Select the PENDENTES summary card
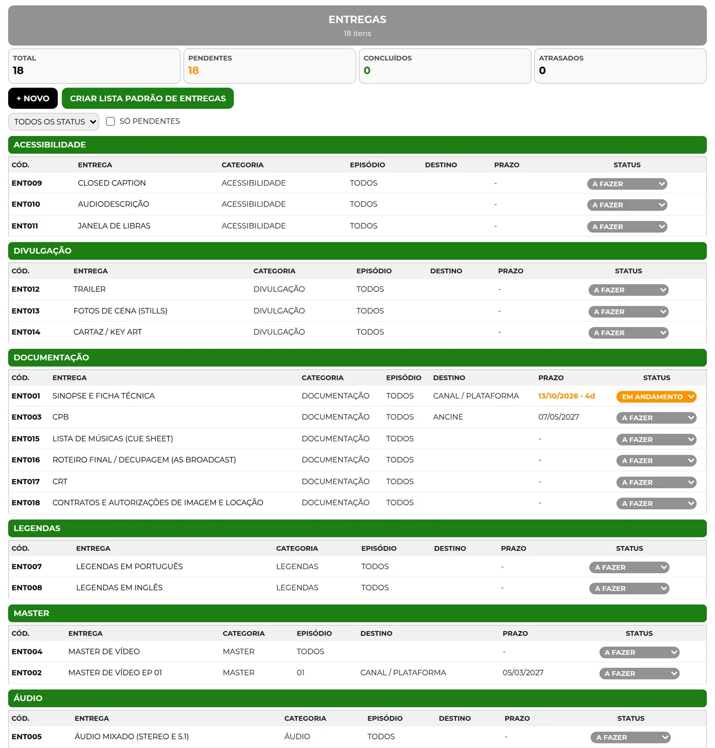Image resolution: width=715 pixels, height=748 pixels. [270, 66]
